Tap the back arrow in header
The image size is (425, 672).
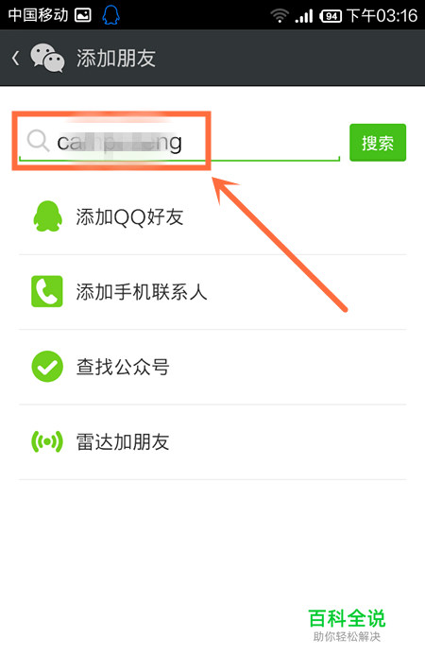[x=16, y=58]
